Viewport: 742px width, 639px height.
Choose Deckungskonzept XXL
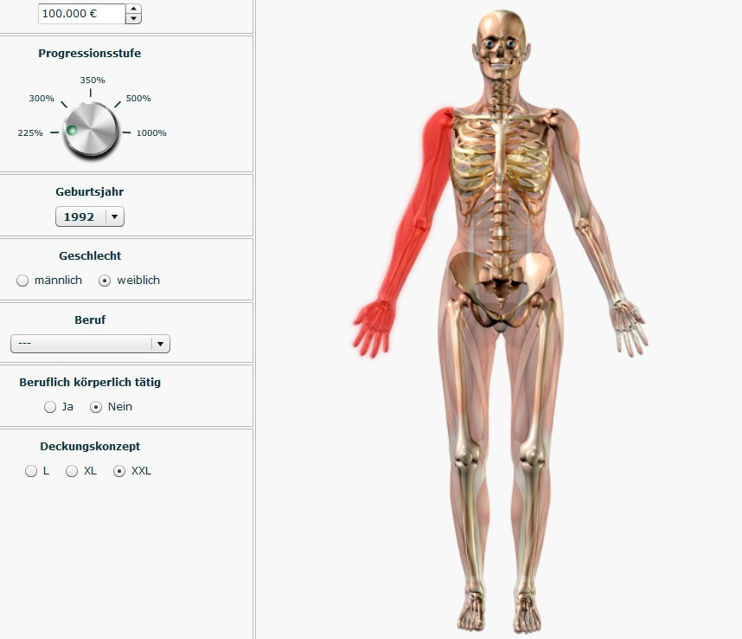(119, 471)
